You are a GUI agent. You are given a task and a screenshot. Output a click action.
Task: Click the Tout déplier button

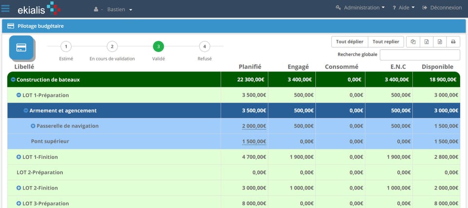pos(350,42)
